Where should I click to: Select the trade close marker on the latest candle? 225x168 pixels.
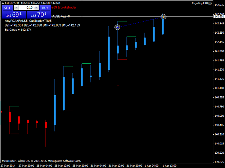(x=163, y=17)
